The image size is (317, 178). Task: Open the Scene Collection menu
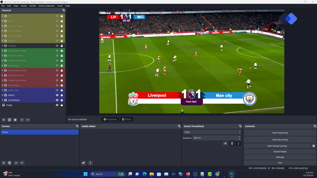tap(47, 6)
